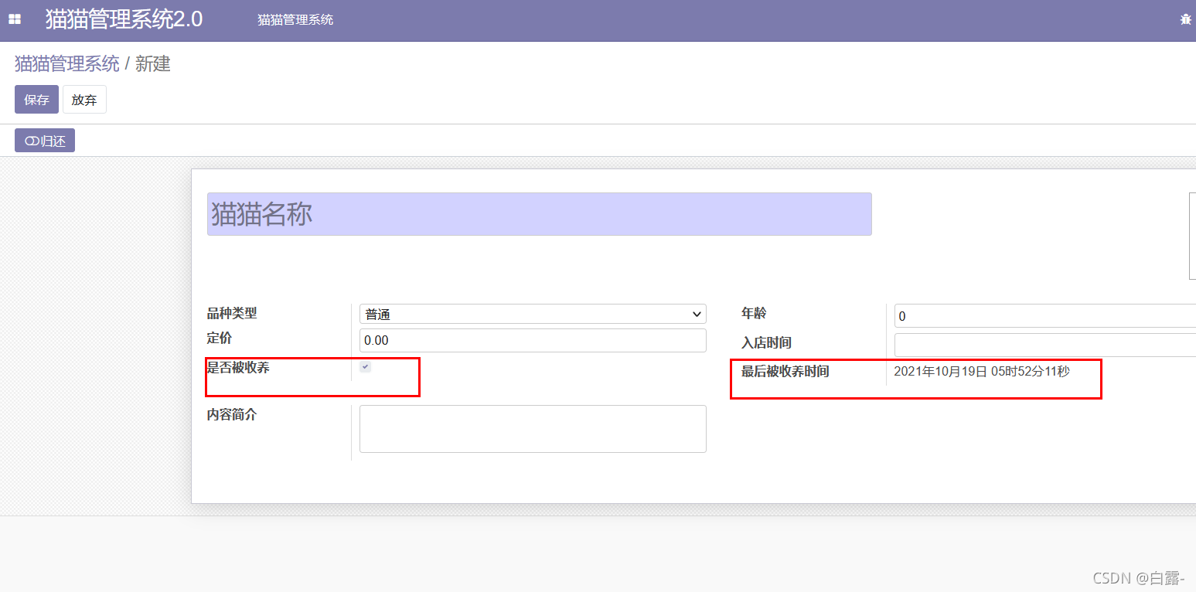Image resolution: width=1196 pixels, height=592 pixels.
Task: Click into the 内容简介 text area
Action: point(533,429)
